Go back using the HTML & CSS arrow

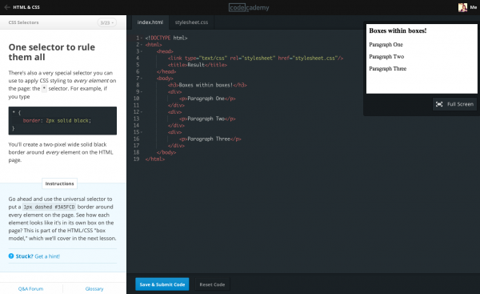[x=7, y=7]
